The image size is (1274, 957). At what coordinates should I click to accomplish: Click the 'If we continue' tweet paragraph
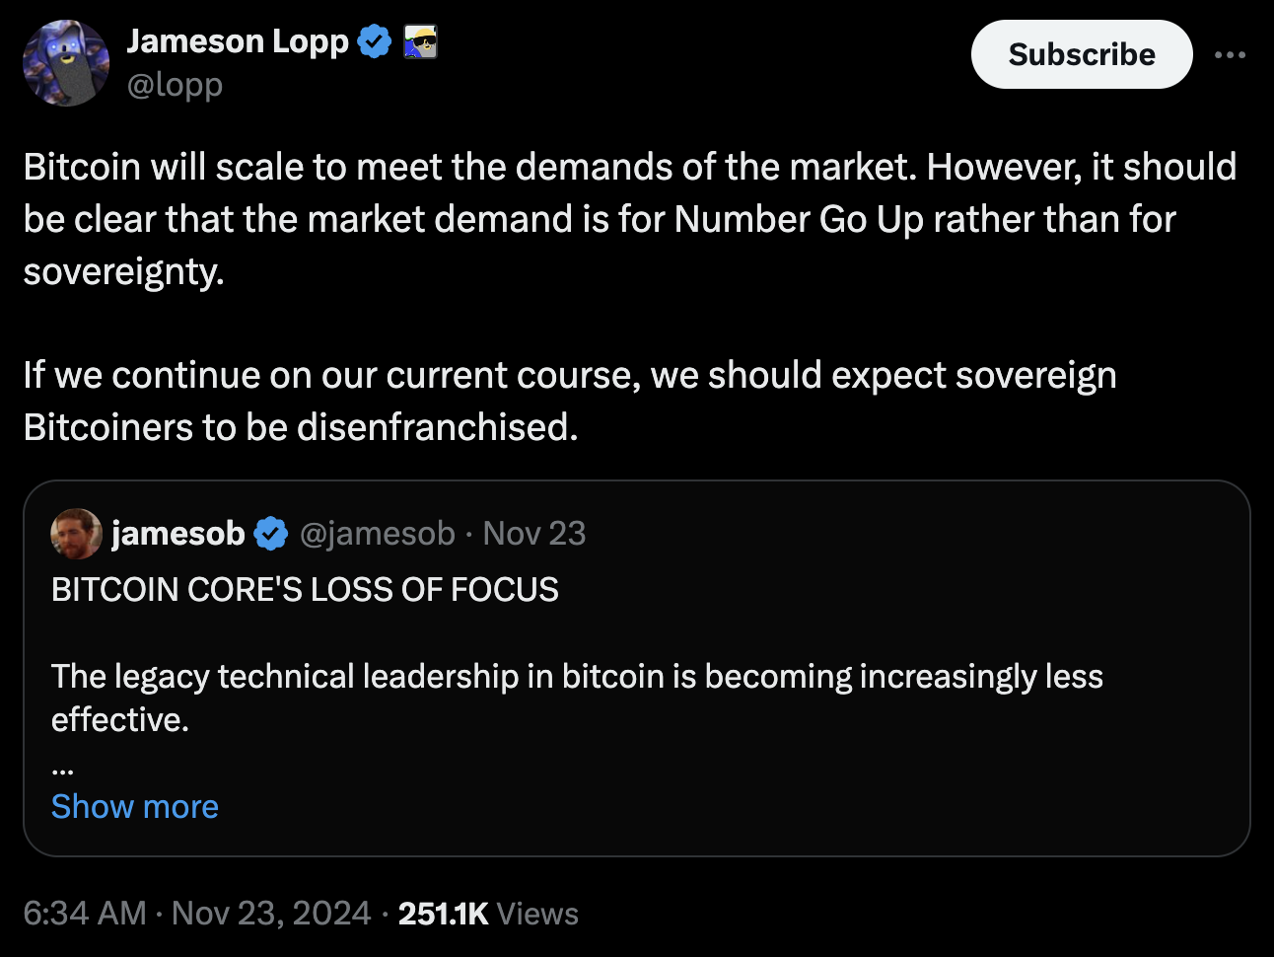point(570,401)
